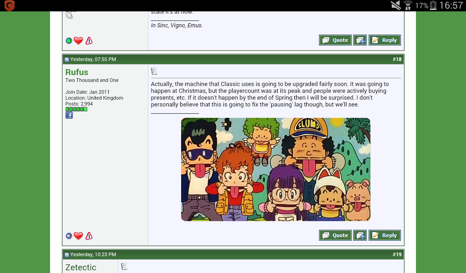Open the Zetectic username menu
466x273 pixels.
pyautogui.click(x=81, y=267)
